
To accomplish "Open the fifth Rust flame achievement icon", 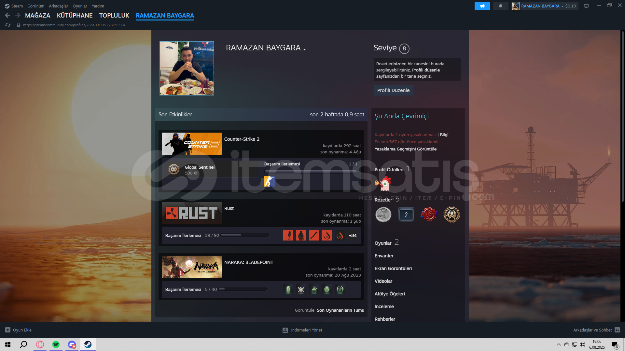I will [340, 235].
